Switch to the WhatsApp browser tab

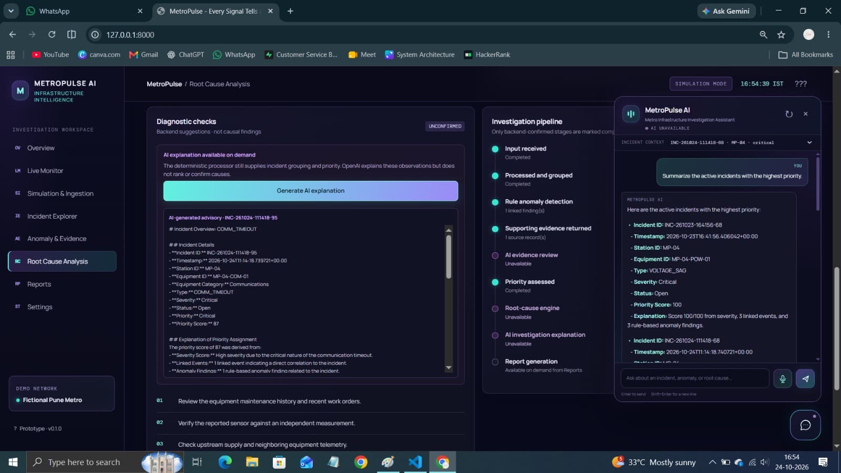[x=84, y=11]
